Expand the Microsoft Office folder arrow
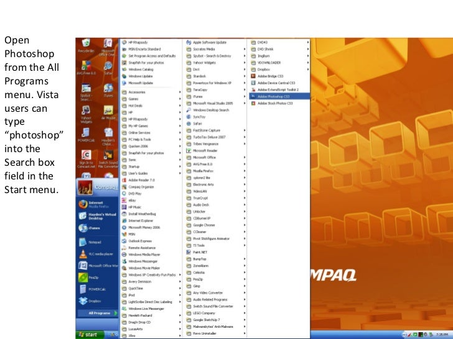Viewport: 453px width, 339px height. tap(245, 158)
